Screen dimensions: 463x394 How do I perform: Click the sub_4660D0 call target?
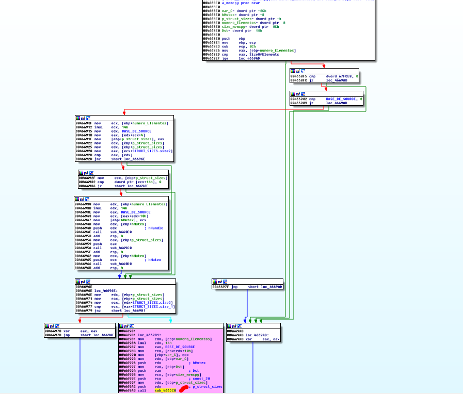(121, 264)
